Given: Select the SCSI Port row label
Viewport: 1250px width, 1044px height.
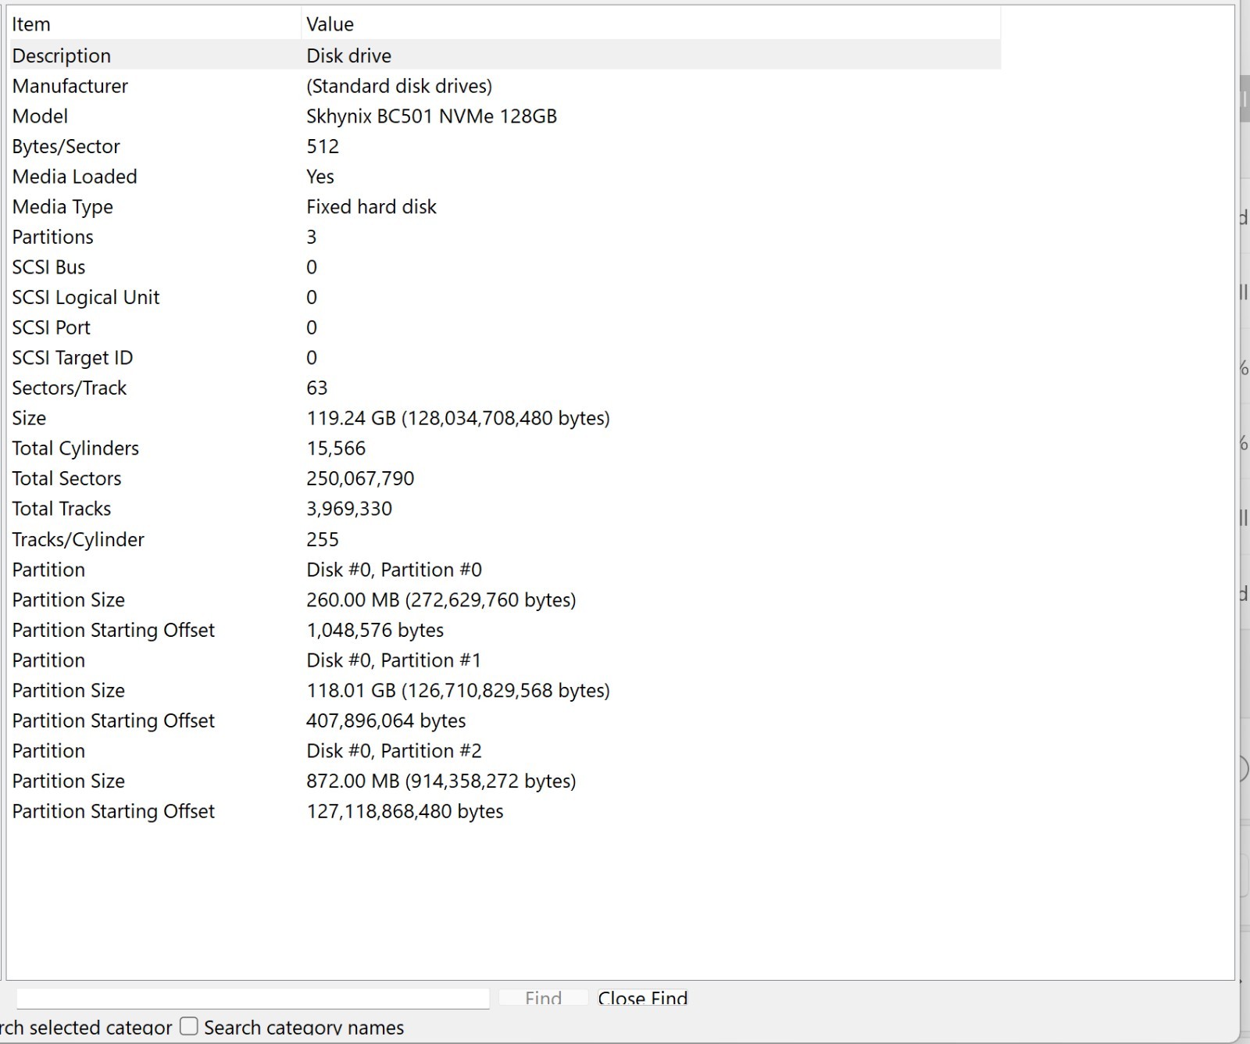Looking at the screenshot, I should pyautogui.click(x=52, y=327).
